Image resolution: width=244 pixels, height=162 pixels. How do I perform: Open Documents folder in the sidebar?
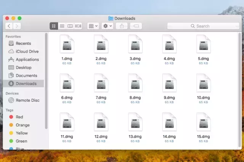(x=26, y=75)
